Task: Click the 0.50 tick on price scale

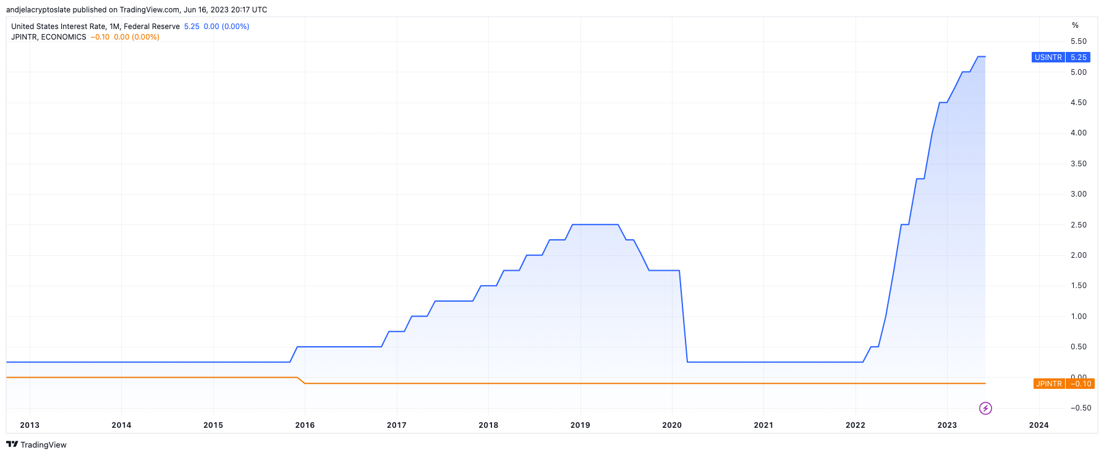Action: 1079,347
